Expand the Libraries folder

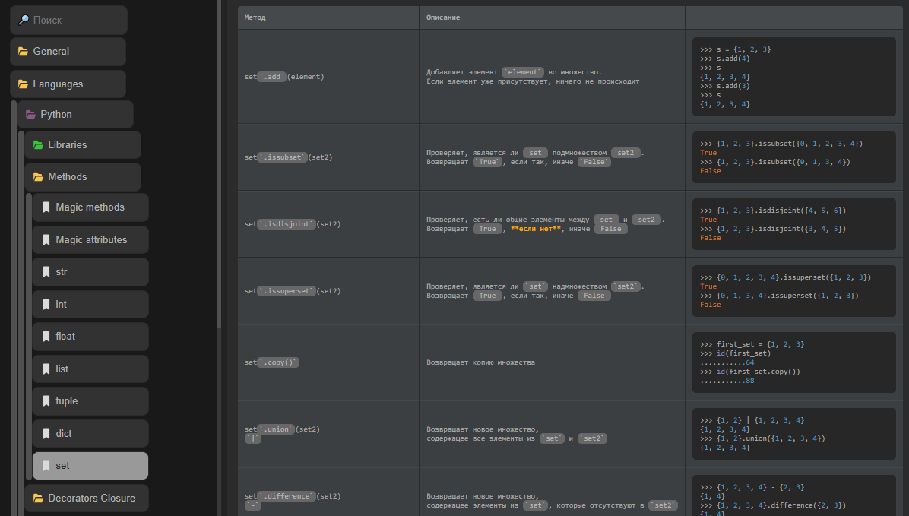83,145
